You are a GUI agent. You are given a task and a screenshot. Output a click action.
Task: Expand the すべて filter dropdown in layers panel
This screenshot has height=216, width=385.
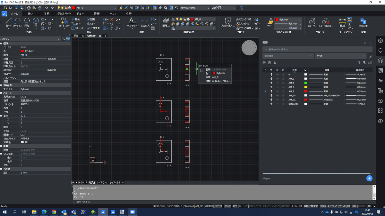point(340,56)
